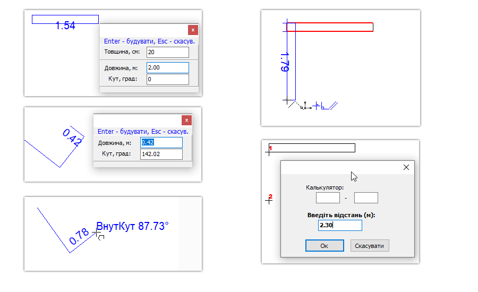Viewport: 478px width, 292px height.
Task: Click the Довжина field containing 2.00
Action: coord(168,67)
